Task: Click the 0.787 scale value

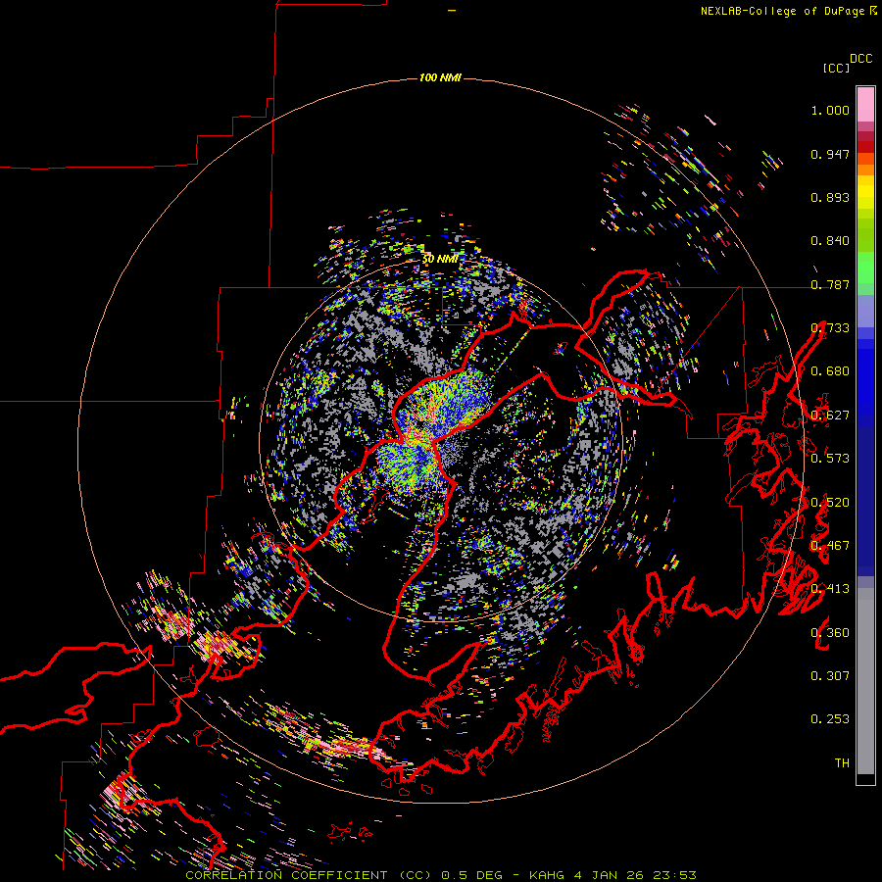Action: pos(830,284)
